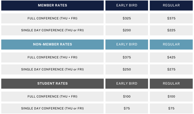Click the $250 early bird price

tap(127, 69)
